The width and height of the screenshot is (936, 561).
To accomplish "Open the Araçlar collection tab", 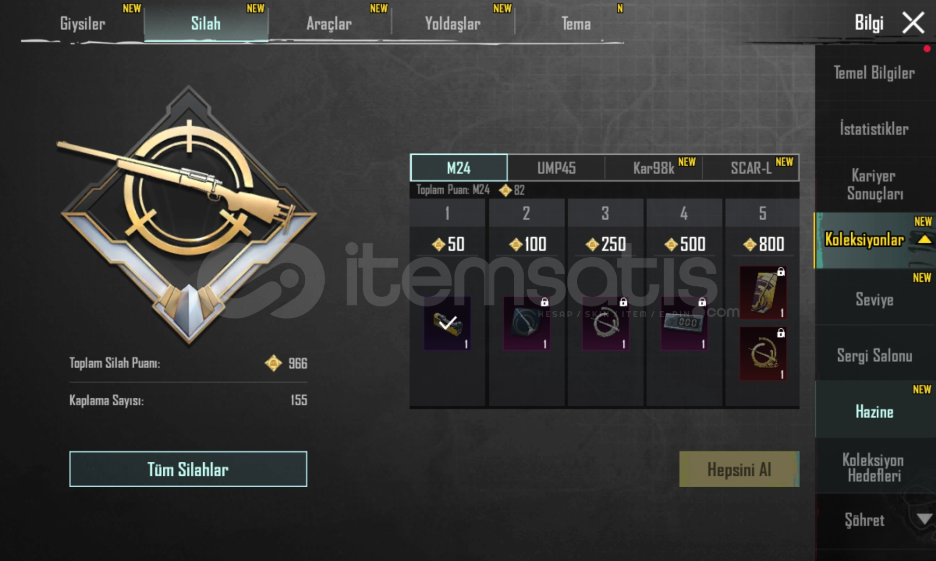I will coord(329,24).
